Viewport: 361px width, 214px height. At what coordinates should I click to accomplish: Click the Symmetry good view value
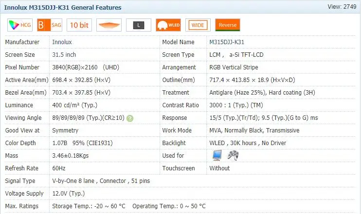point(65,131)
